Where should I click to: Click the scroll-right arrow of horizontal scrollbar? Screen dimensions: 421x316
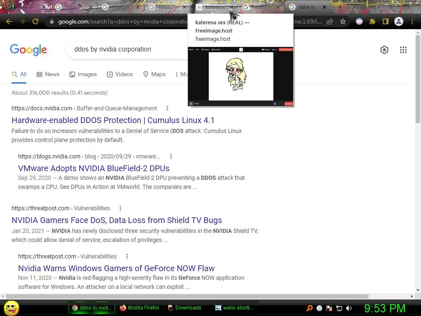[x=412, y=296]
